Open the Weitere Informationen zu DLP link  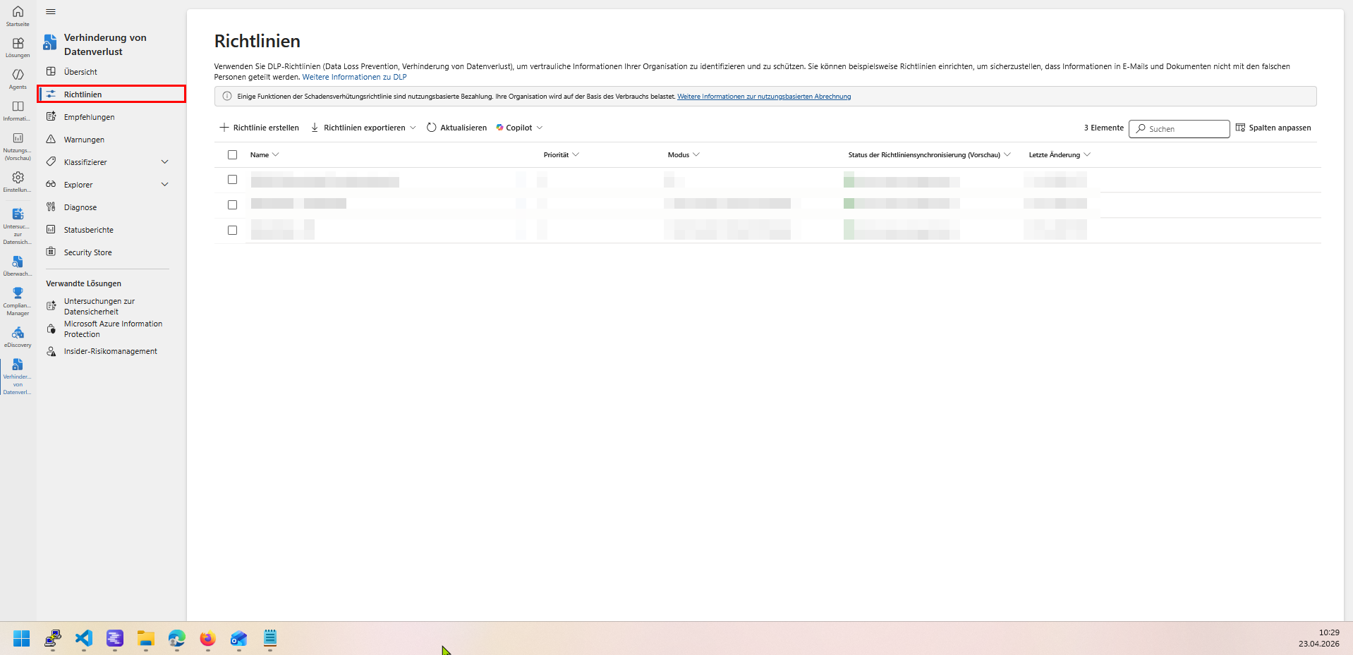(354, 78)
